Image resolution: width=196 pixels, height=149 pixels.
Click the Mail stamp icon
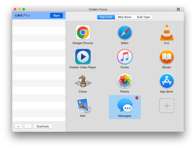[x=83, y=105]
